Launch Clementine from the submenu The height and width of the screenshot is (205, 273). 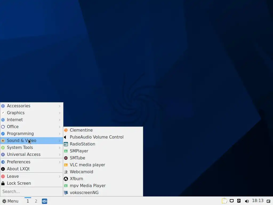coord(103,130)
